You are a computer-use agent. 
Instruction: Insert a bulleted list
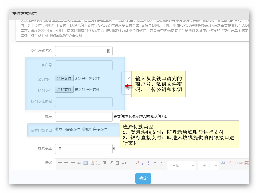[150, 163]
